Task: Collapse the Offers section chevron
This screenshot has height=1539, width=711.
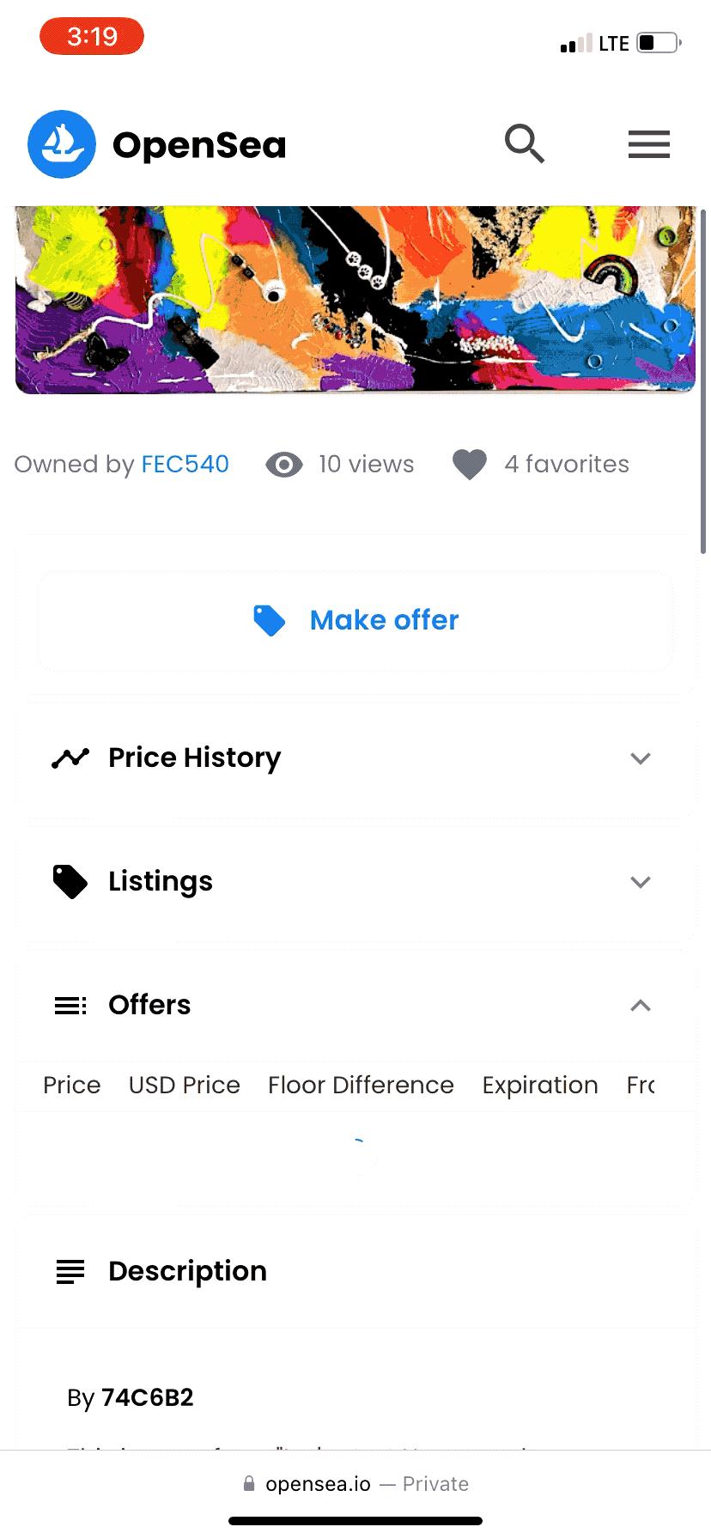Action: [x=641, y=1006]
